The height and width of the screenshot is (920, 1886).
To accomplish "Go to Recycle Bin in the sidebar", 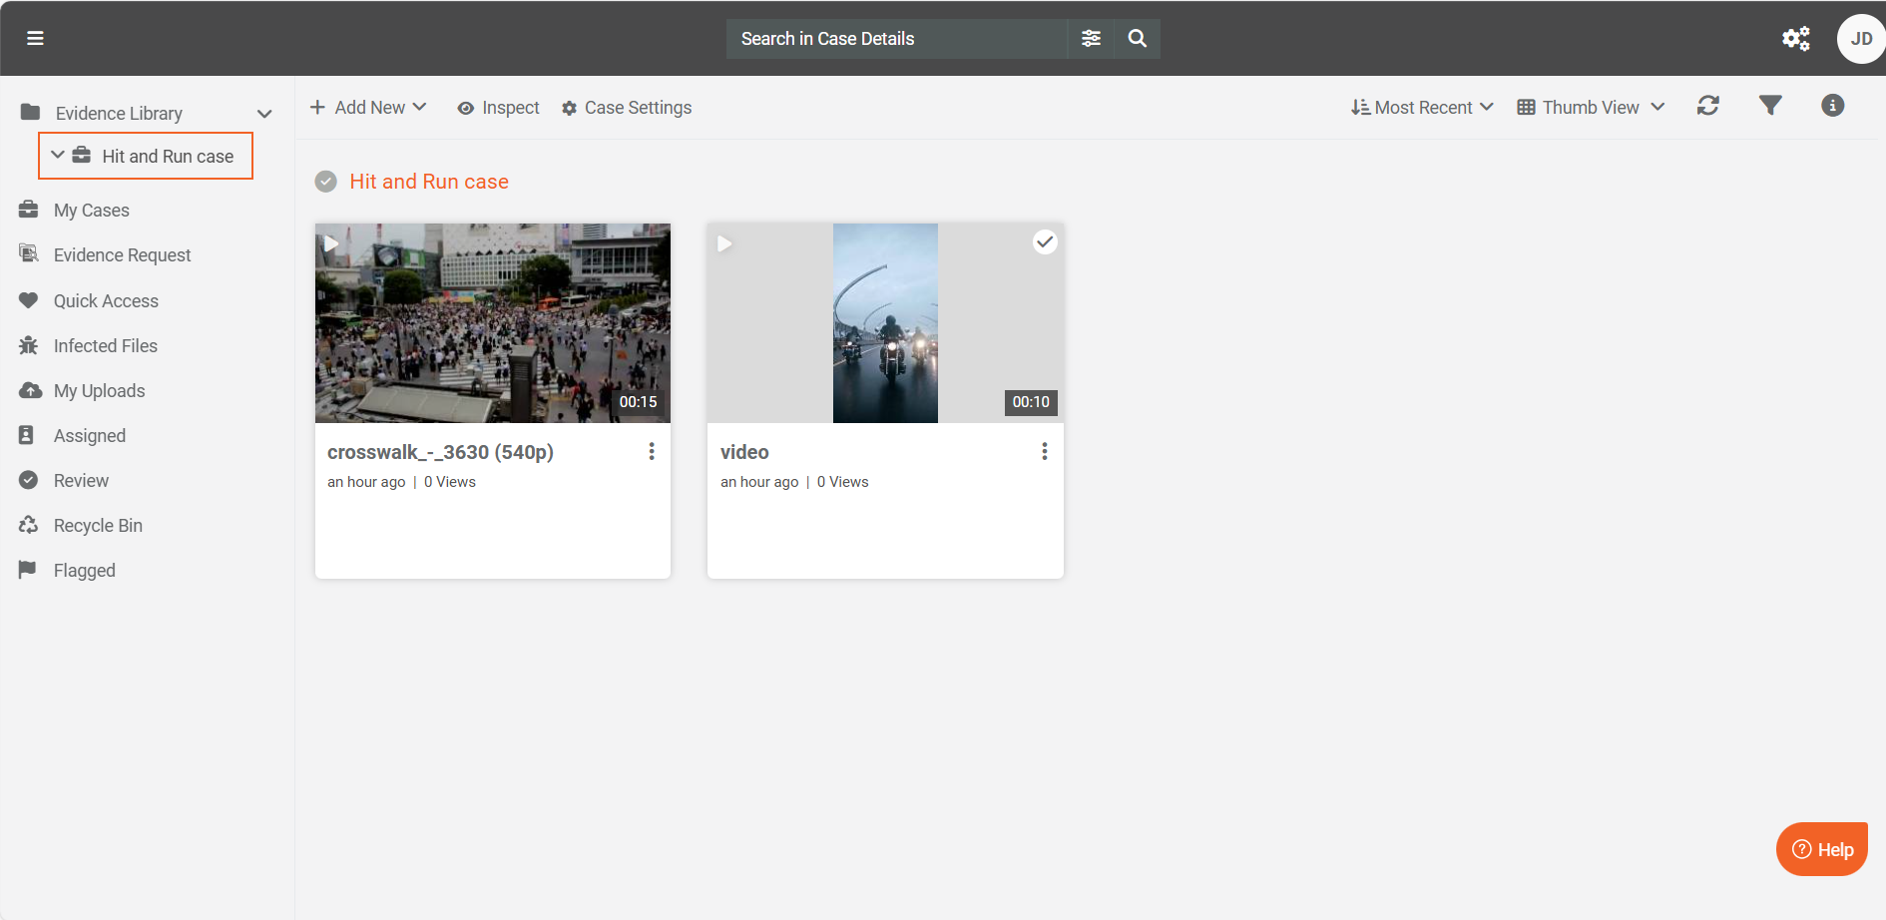I will tap(98, 526).
